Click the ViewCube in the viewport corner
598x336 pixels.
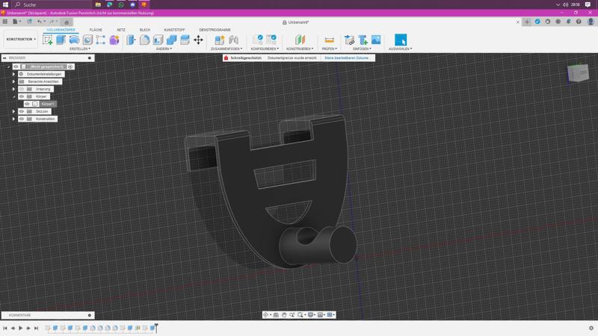tap(578, 72)
